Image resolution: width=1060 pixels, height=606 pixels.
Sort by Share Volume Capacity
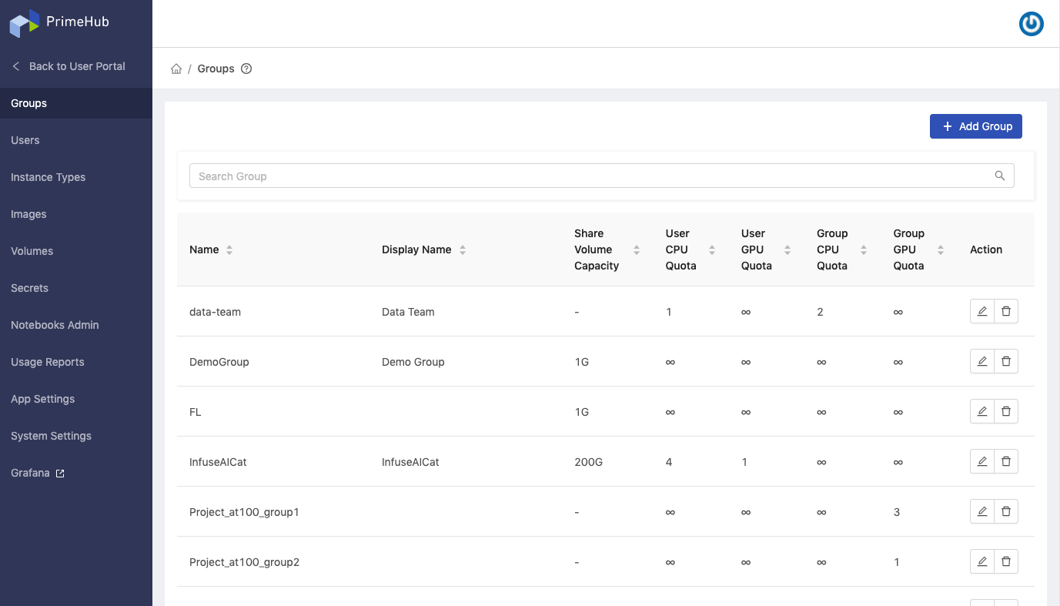pyautogui.click(x=637, y=249)
